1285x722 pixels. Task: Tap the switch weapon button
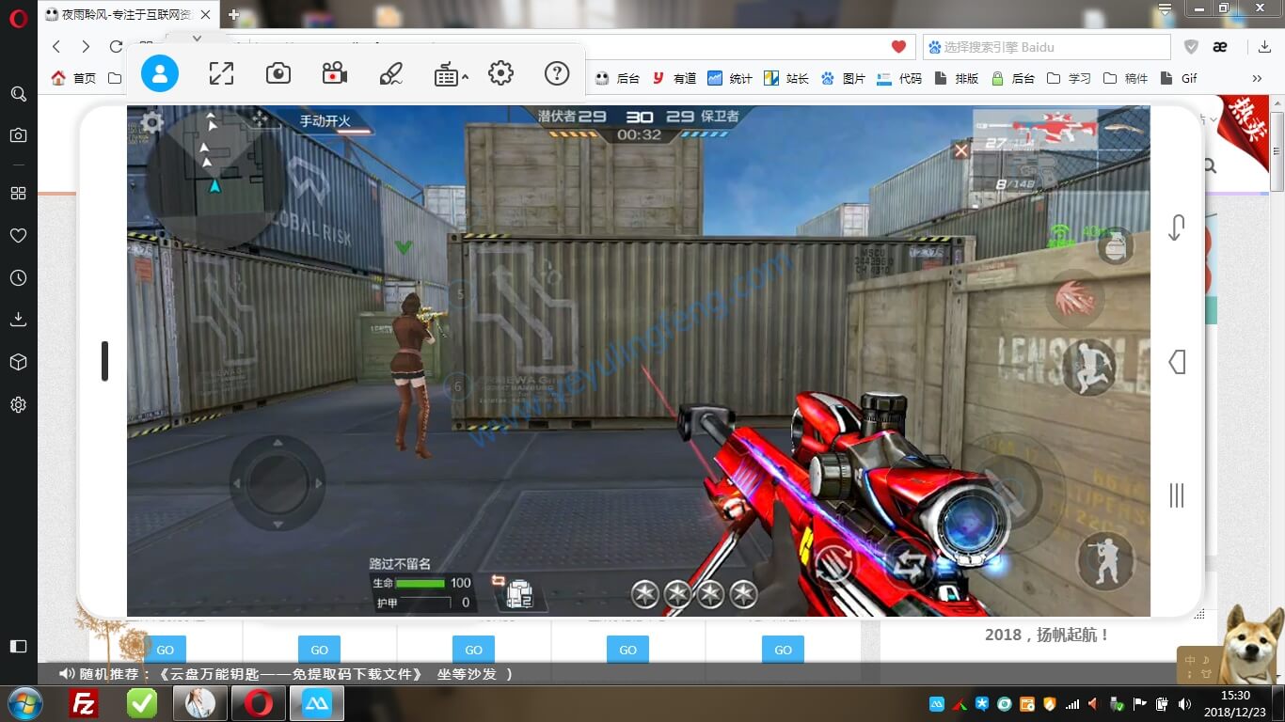pos(910,565)
